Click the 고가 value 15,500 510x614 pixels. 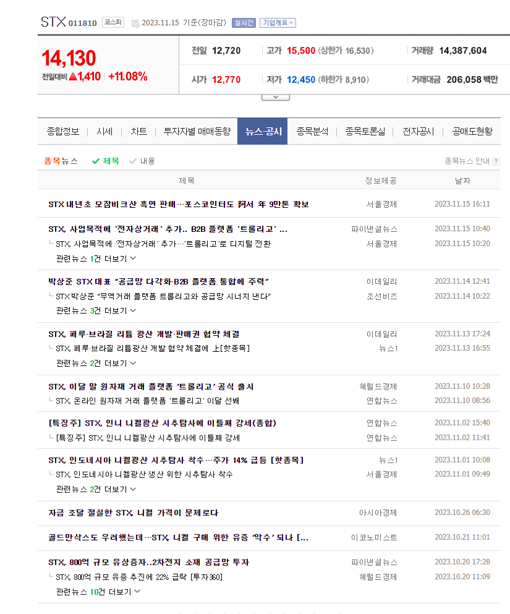coord(301,51)
